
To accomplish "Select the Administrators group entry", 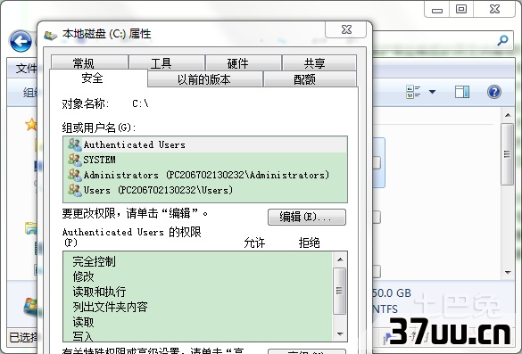I will [x=205, y=175].
